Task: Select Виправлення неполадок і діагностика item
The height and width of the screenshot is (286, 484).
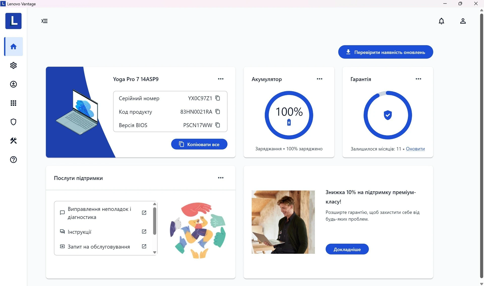Action: tap(103, 213)
